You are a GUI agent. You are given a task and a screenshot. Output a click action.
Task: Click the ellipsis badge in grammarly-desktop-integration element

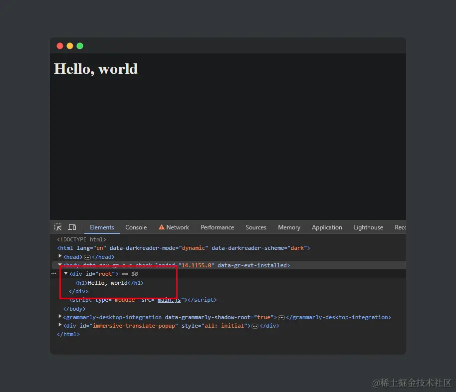[x=281, y=318]
